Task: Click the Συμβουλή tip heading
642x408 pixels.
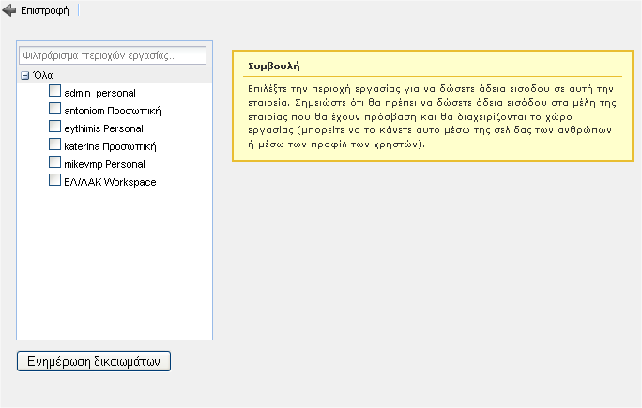Action: 273,67
